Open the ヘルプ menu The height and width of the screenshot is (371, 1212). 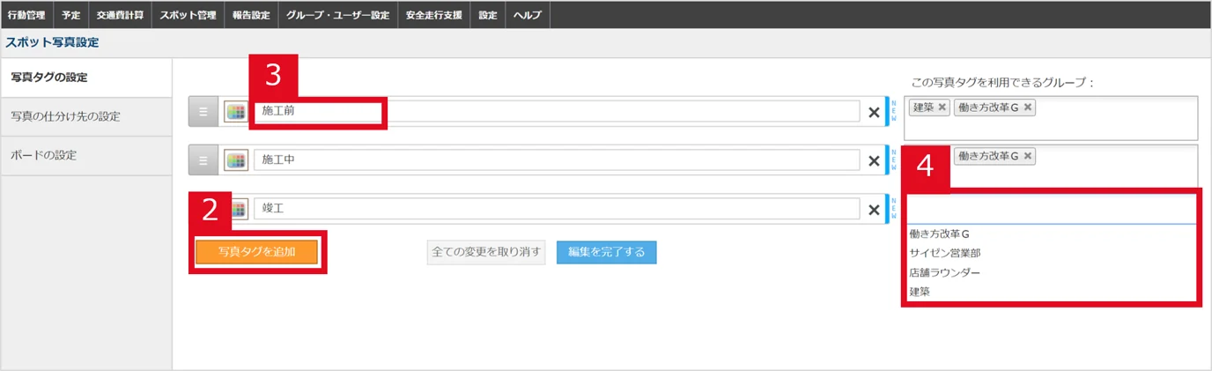point(528,15)
